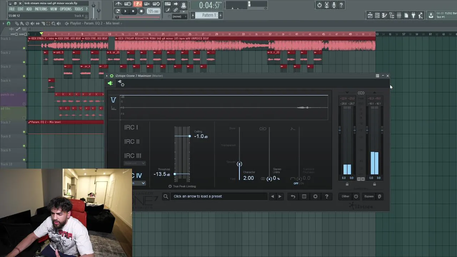Enable wait for input before recording
This screenshot has height=257, width=457.
[x=128, y=4]
